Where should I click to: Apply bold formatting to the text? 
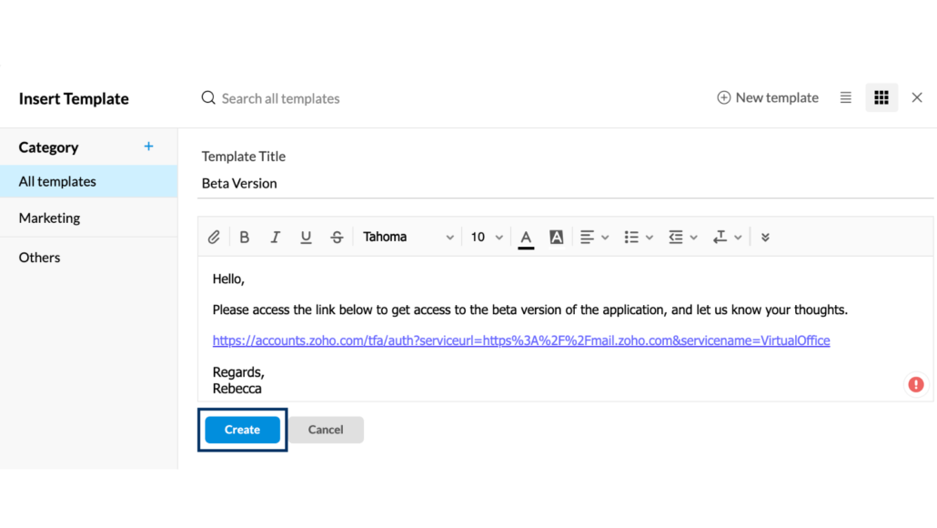(x=245, y=237)
